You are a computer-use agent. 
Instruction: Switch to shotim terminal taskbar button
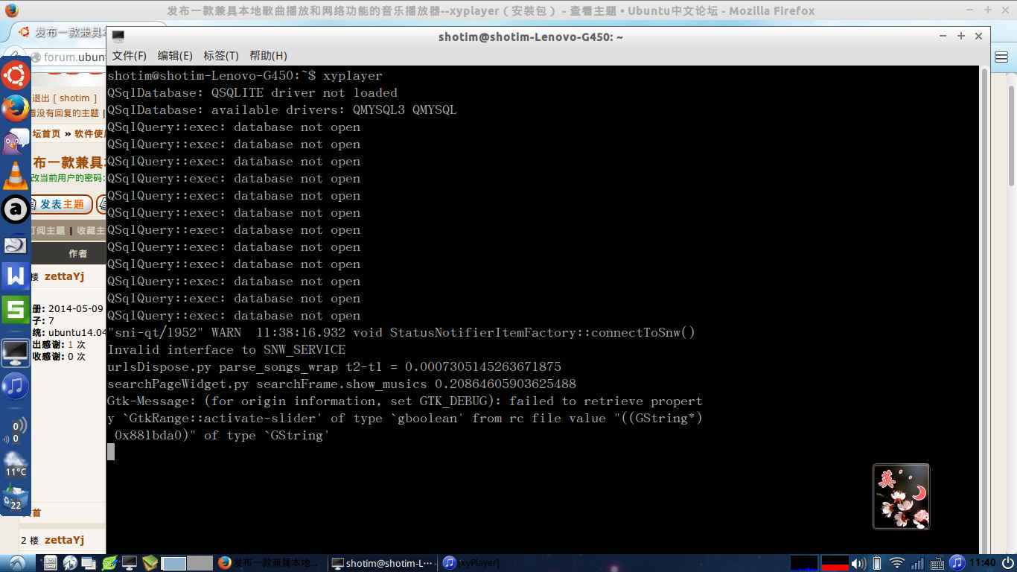pos(383,563)
